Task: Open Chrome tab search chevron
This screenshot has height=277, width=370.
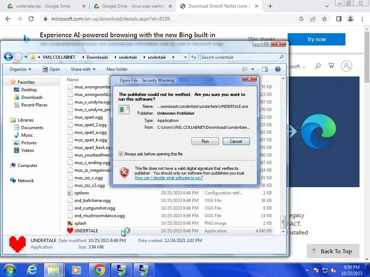Action: click(x=327, y=6)
